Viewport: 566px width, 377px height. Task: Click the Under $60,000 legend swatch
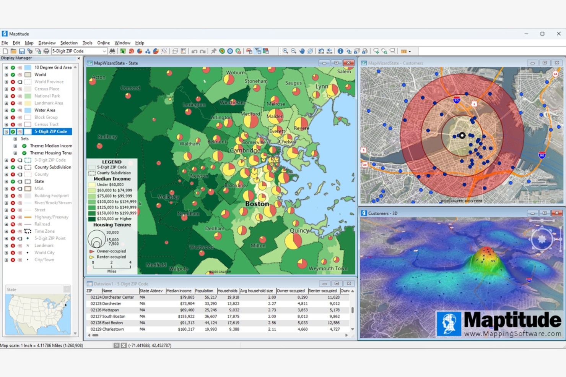pyautogui.click(x=93, y=184)
